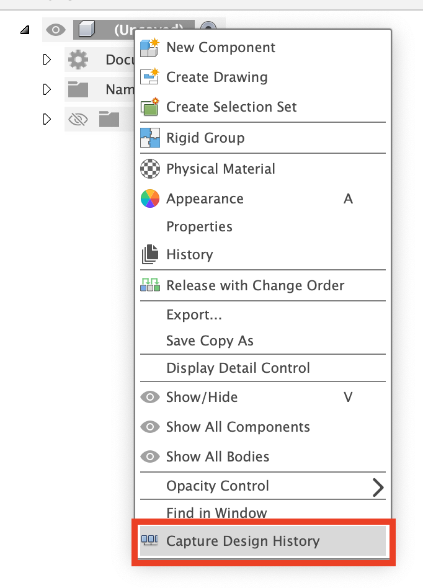Expand the Document Settings tree node
Viewport: 423px width, 588px height.
coord(47,60)
